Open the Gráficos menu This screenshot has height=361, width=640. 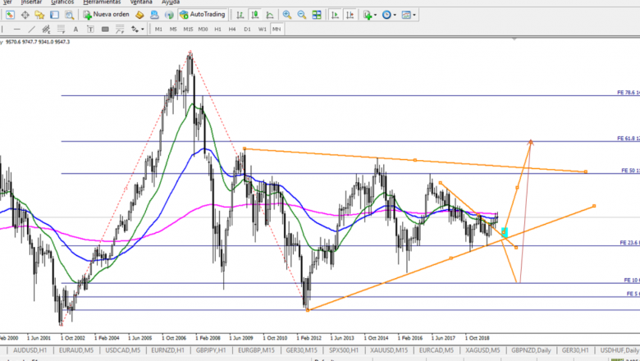point(62,2)
